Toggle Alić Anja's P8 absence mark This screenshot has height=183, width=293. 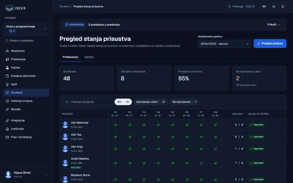215,149
